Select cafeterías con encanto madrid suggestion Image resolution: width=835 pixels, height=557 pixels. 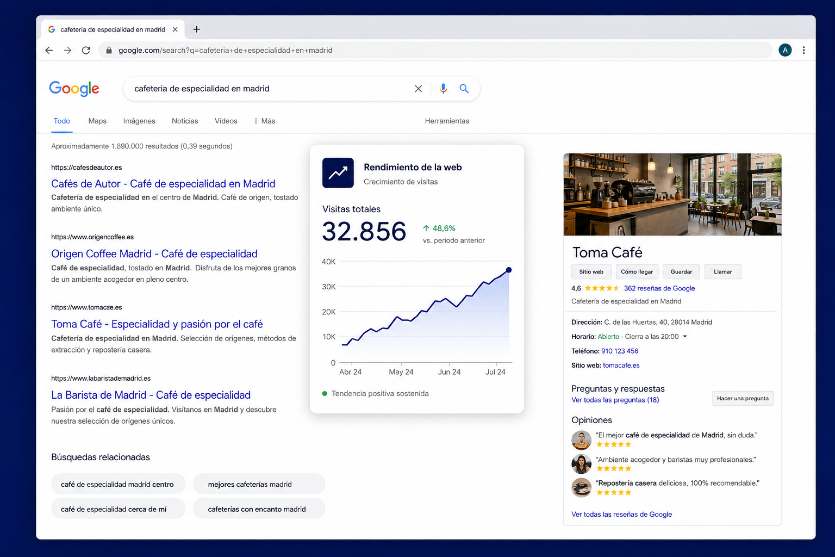pyautogui.click(x=259, y=509)
